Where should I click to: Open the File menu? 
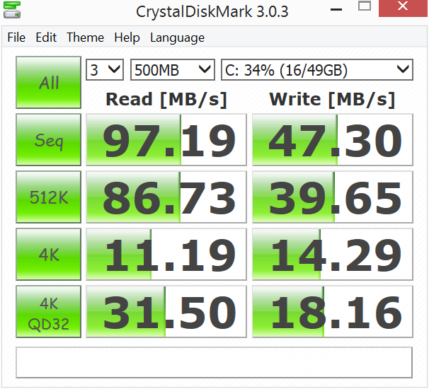click(16, 37)
